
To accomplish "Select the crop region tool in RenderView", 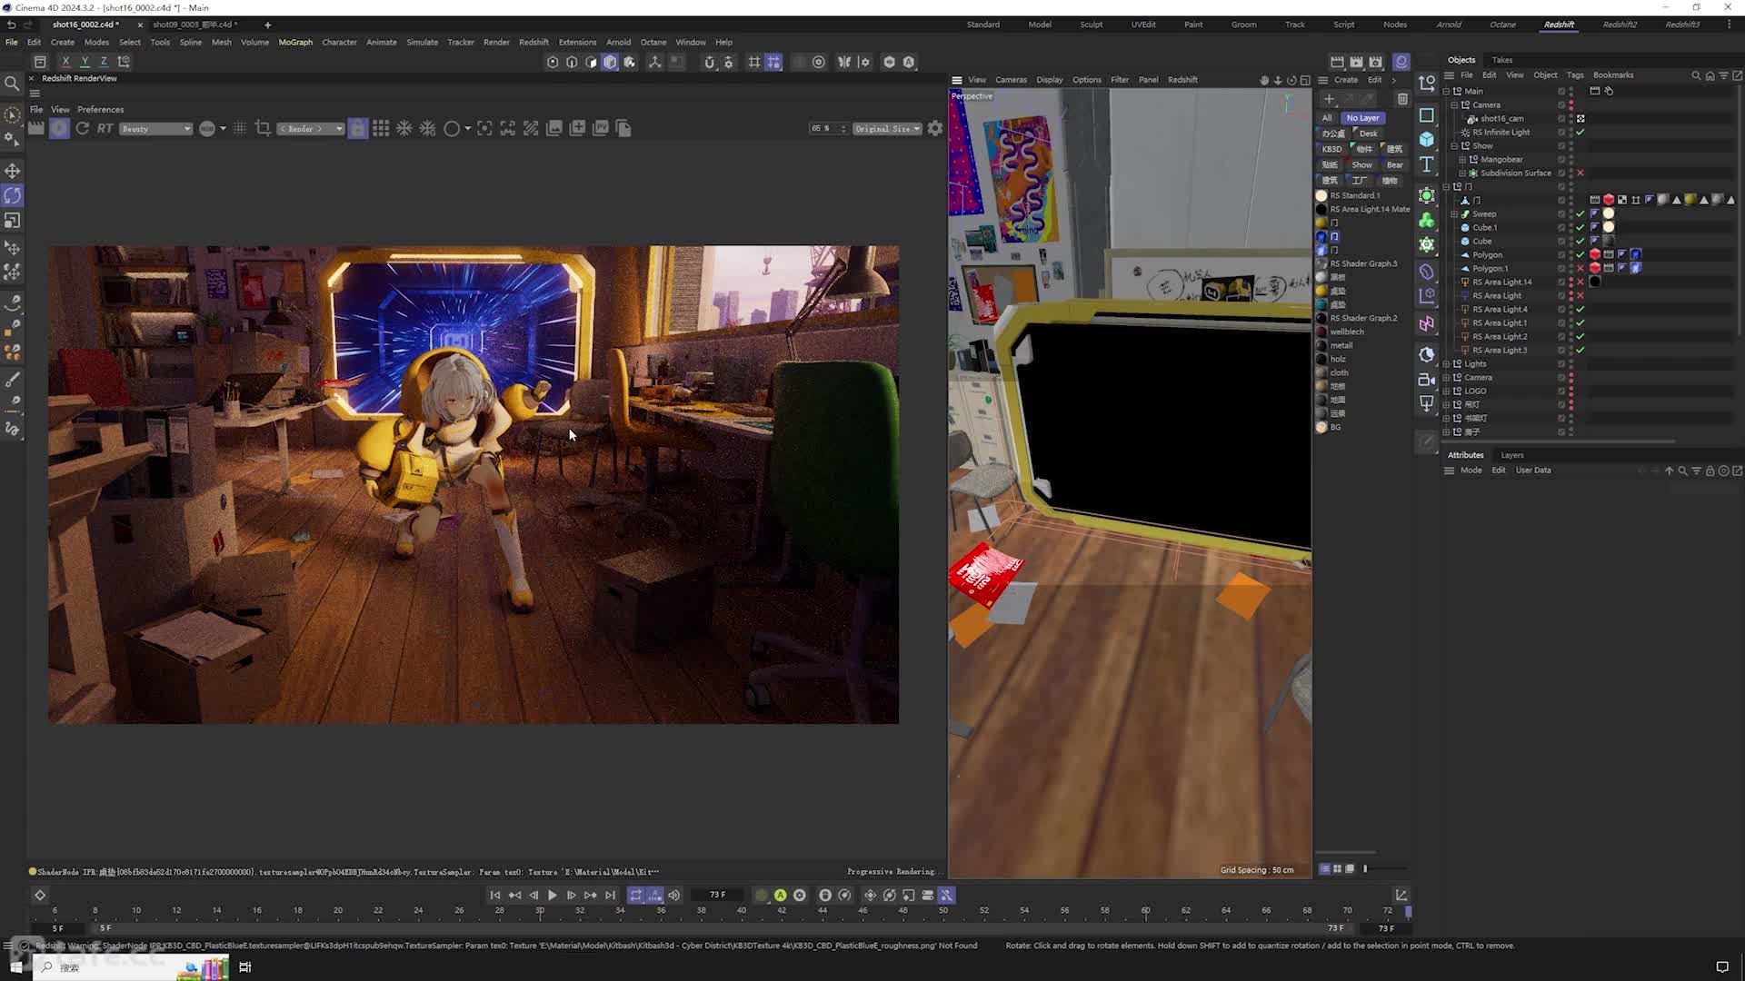I will coord(263,128).
